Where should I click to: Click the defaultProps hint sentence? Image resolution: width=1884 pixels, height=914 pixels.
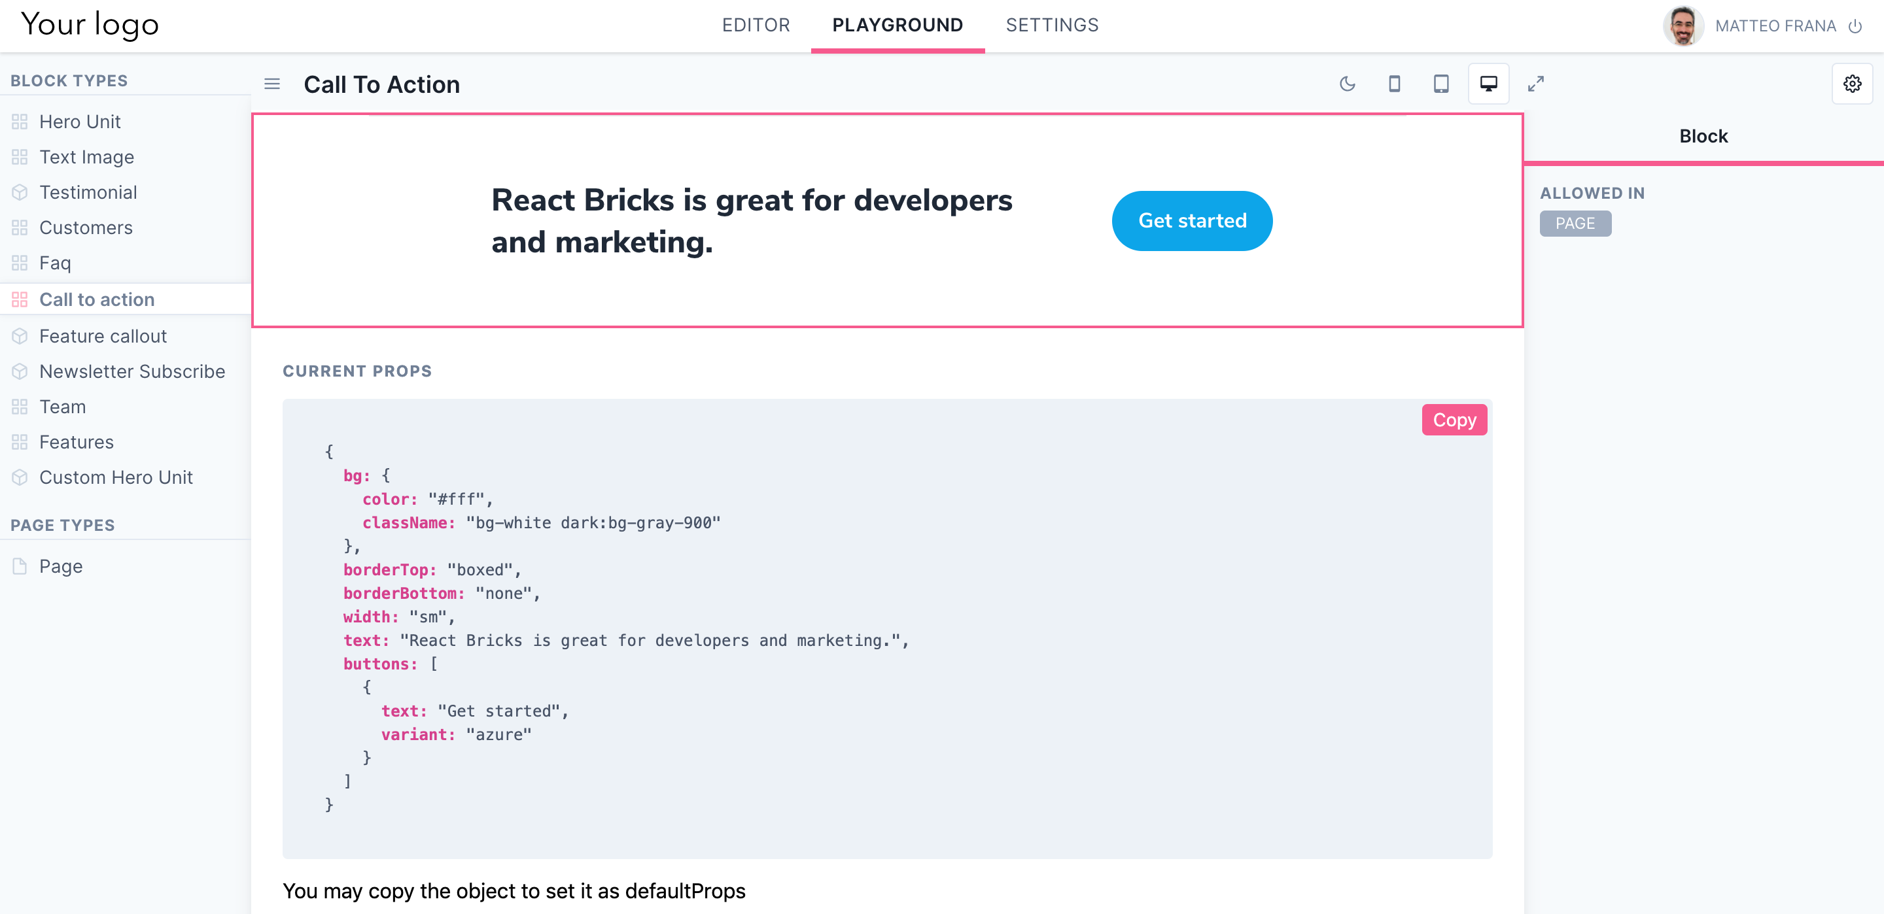coord(514,891)
